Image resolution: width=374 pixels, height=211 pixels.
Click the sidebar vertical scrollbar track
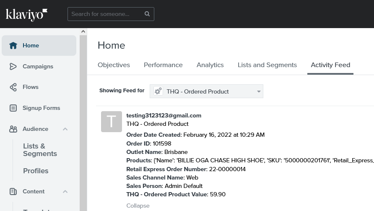pyautogui.click(x=83, y=123)
